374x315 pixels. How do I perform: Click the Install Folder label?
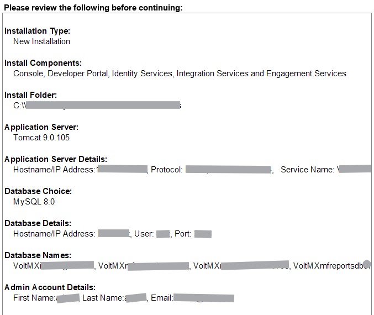tap(30, 95)
